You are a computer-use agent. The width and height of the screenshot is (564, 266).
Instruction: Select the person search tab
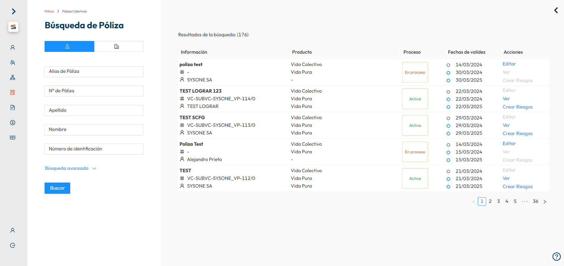click(x=69, y=46)
